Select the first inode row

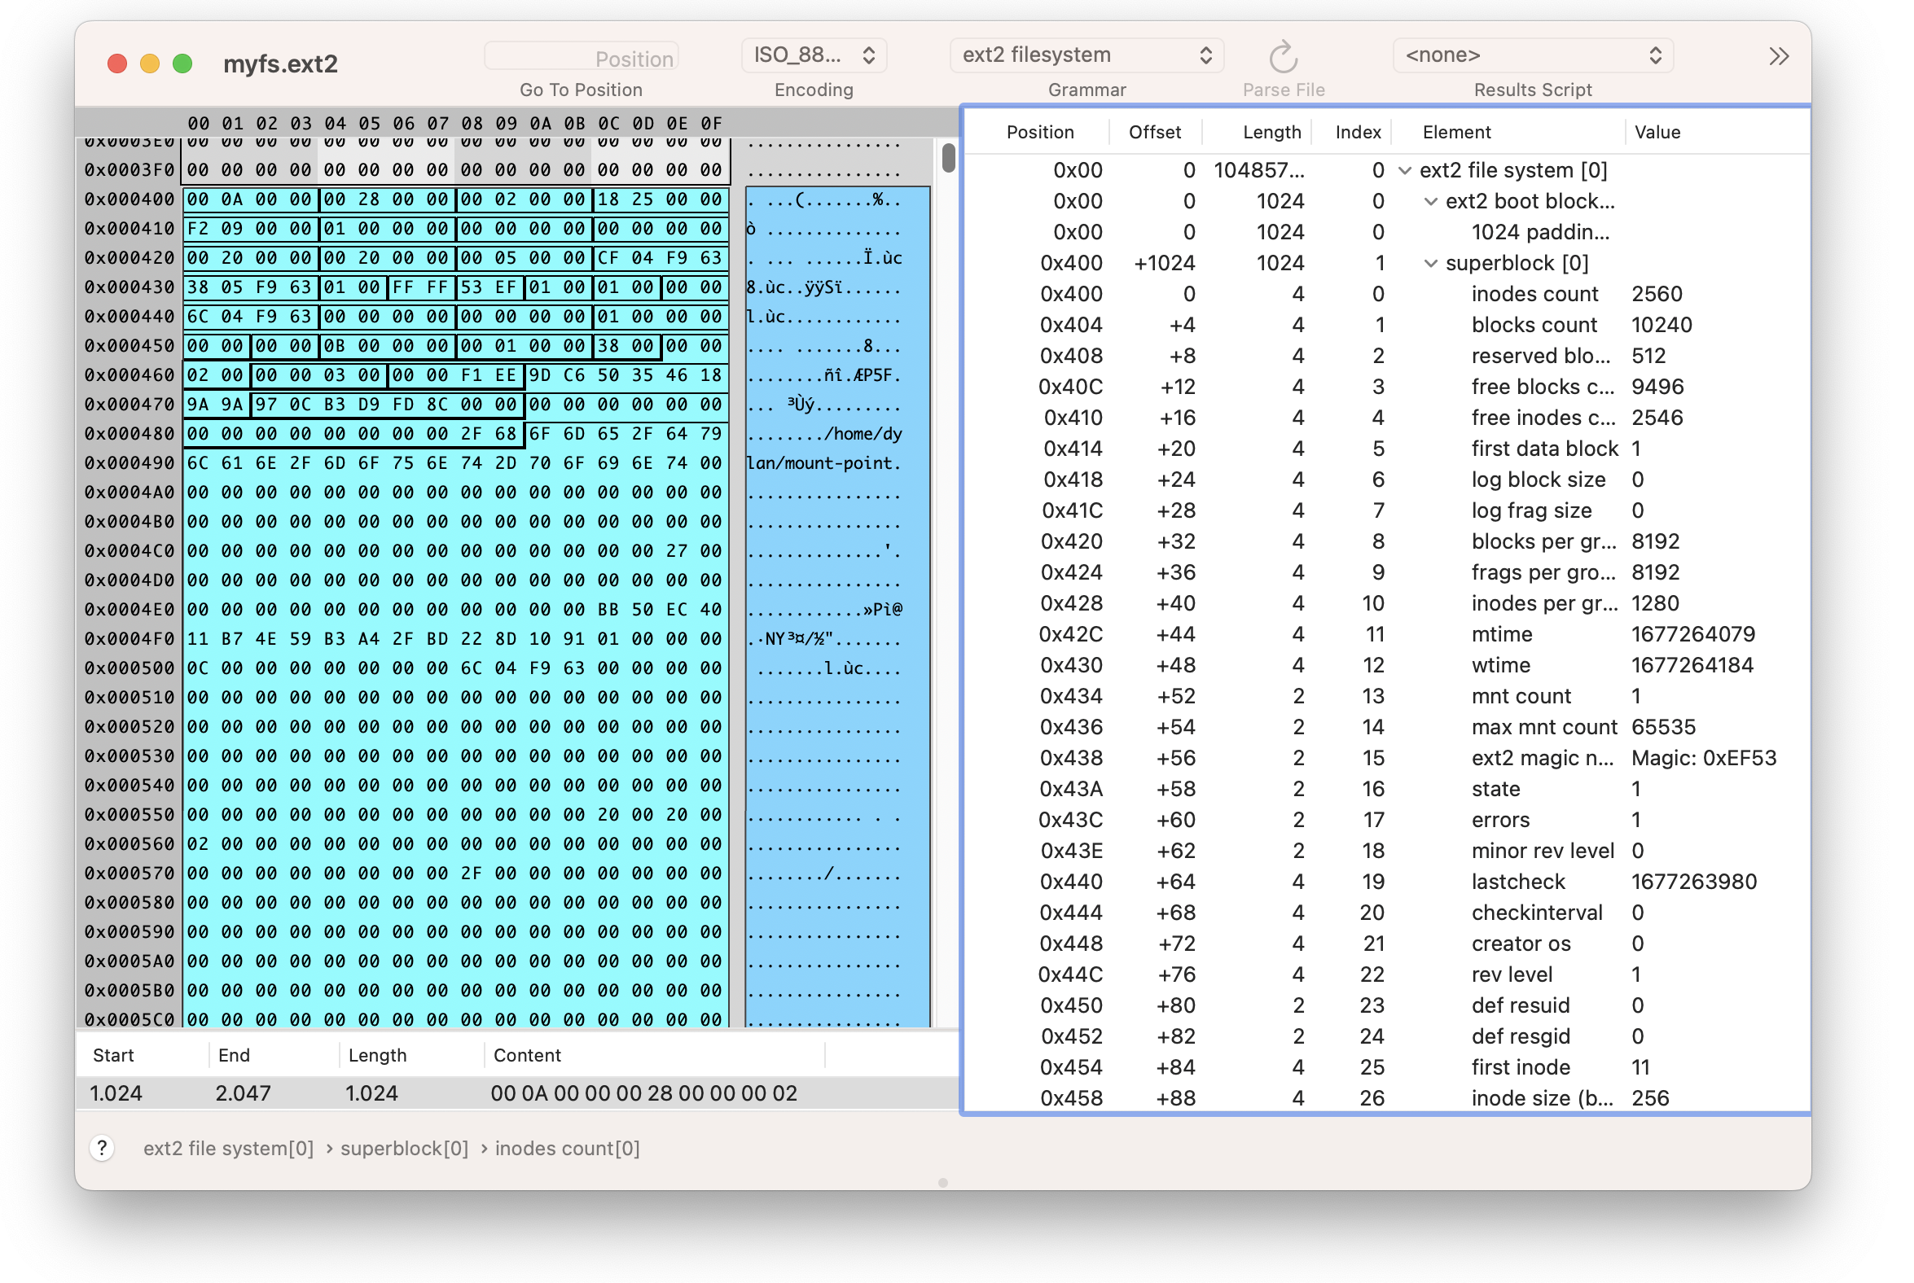pyautogui.click(x=1387, y=1068)
